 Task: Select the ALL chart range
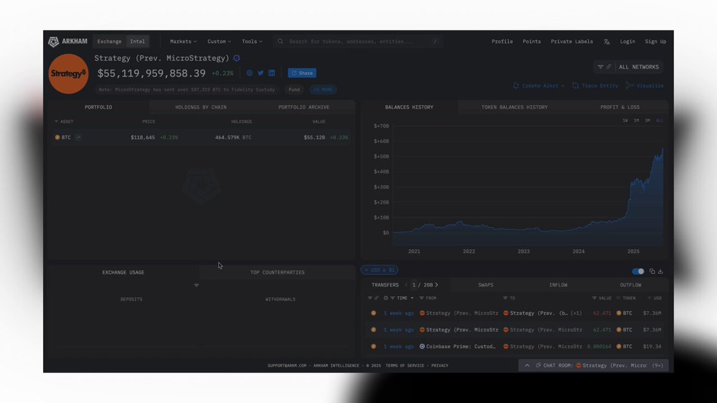coord(660,121)
